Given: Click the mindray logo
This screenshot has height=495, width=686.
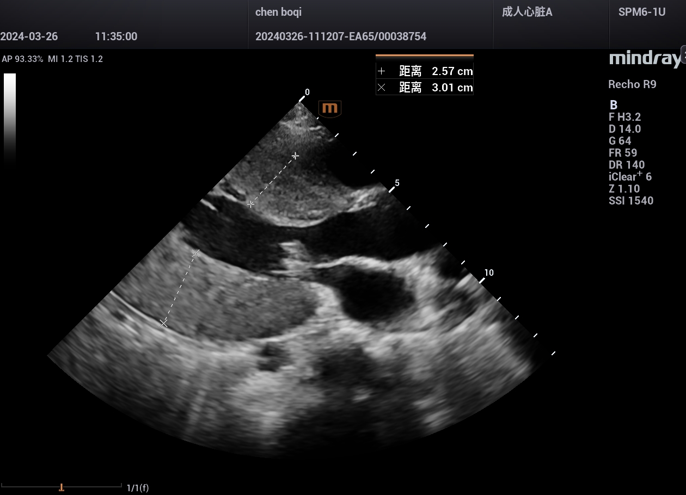Looking at the screenshot, I should click(x=645, y=59).
